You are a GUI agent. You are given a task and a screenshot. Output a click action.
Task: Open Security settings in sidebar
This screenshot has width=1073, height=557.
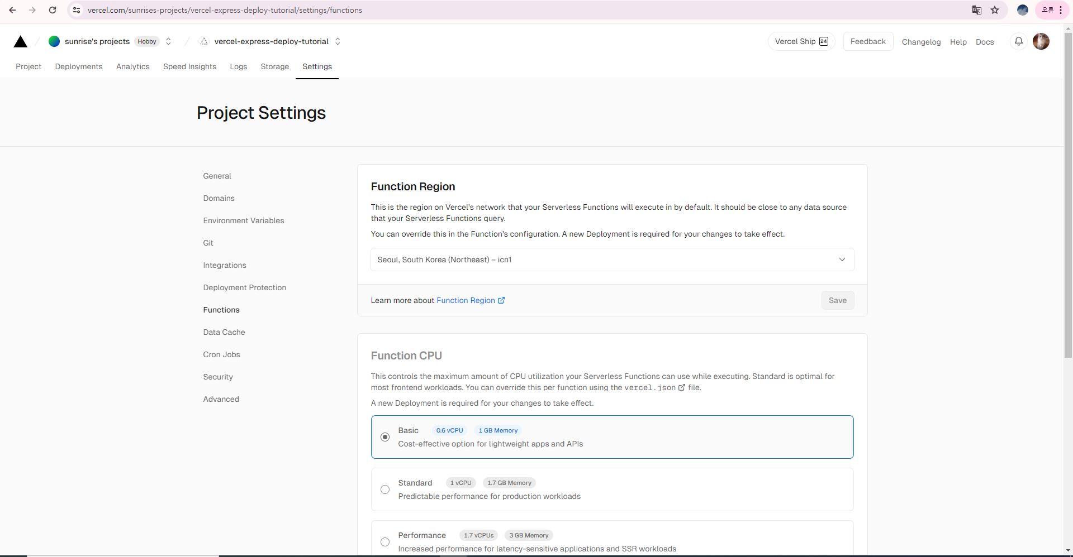tap(218, 377)
